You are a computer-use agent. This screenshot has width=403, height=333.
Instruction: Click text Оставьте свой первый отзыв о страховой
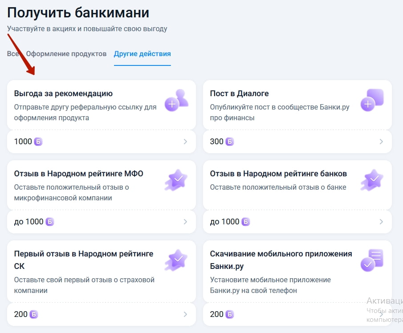[x=84, y=280]
